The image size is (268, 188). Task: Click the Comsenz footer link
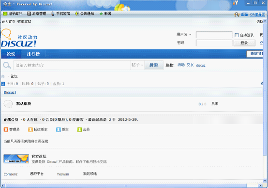11,174
